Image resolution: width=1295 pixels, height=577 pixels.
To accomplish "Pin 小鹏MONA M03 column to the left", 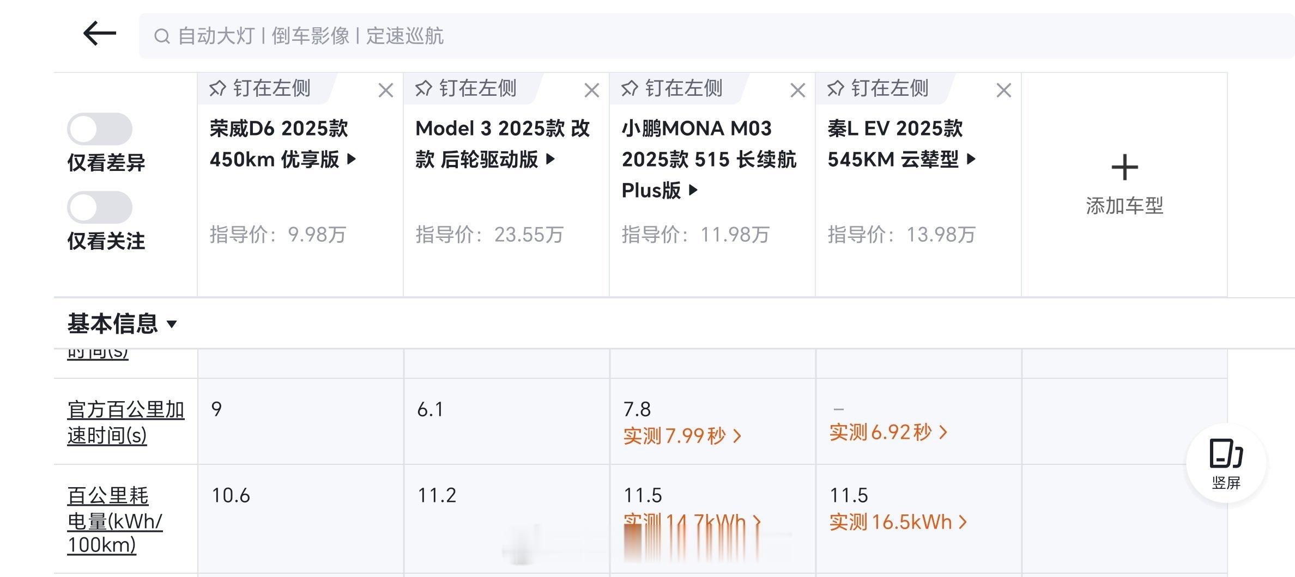I will [x=672, y=88].
